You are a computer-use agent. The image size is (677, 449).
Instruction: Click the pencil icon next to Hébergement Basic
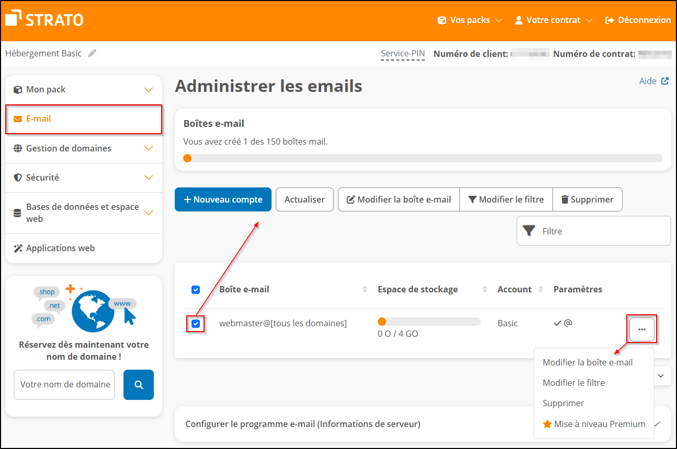pos(92,53)
